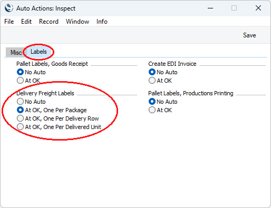The width and height of the screenshot is (271, 208).
Task: Maximize the Auto Actions window
Action: 234,8
